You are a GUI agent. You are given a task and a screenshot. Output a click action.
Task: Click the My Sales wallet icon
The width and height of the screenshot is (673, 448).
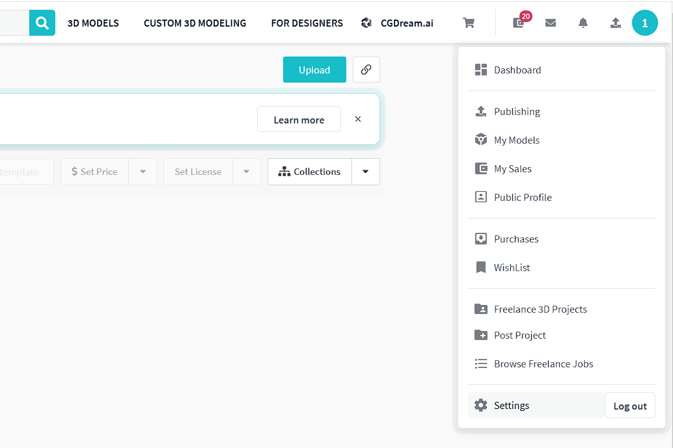481,168
